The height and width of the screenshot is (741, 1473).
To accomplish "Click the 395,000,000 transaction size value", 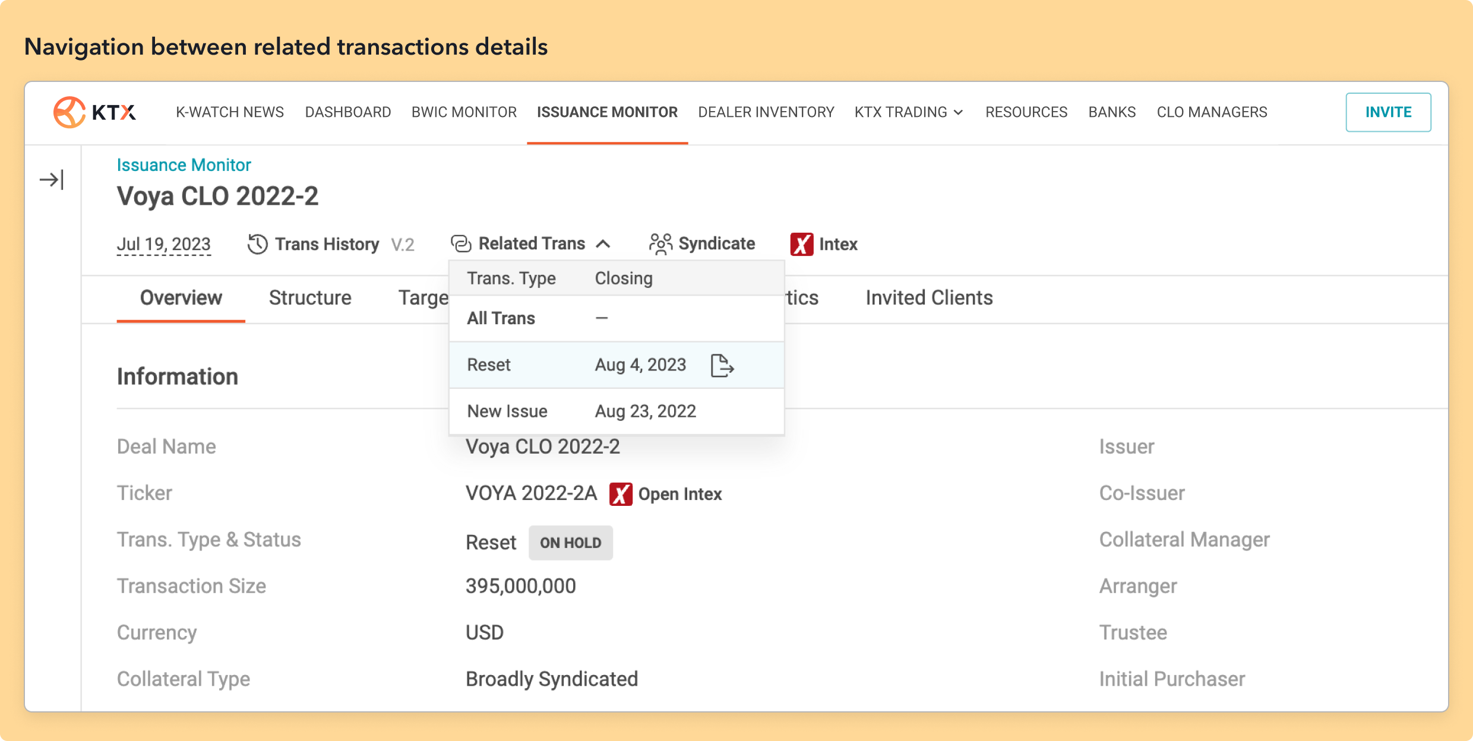I will (521, 586).
